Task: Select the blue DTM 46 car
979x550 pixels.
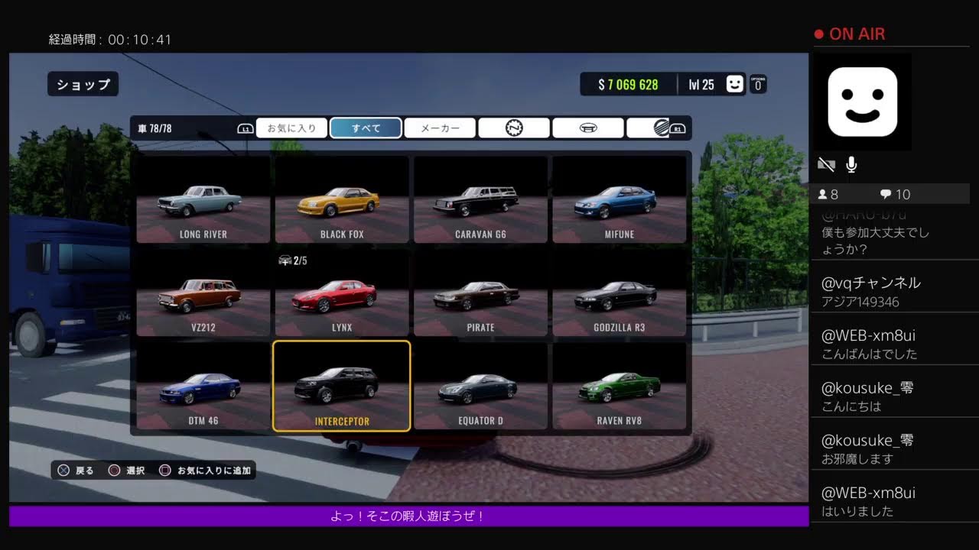Action: coord(203,387)
